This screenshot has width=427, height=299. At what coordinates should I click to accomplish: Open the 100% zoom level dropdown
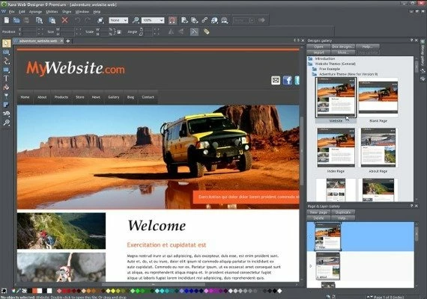pos(153,20)
